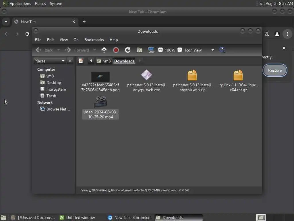The height and width of the screenshot is (221, 294).
Task: Close the Places side pane
Action: coord(70,61)
